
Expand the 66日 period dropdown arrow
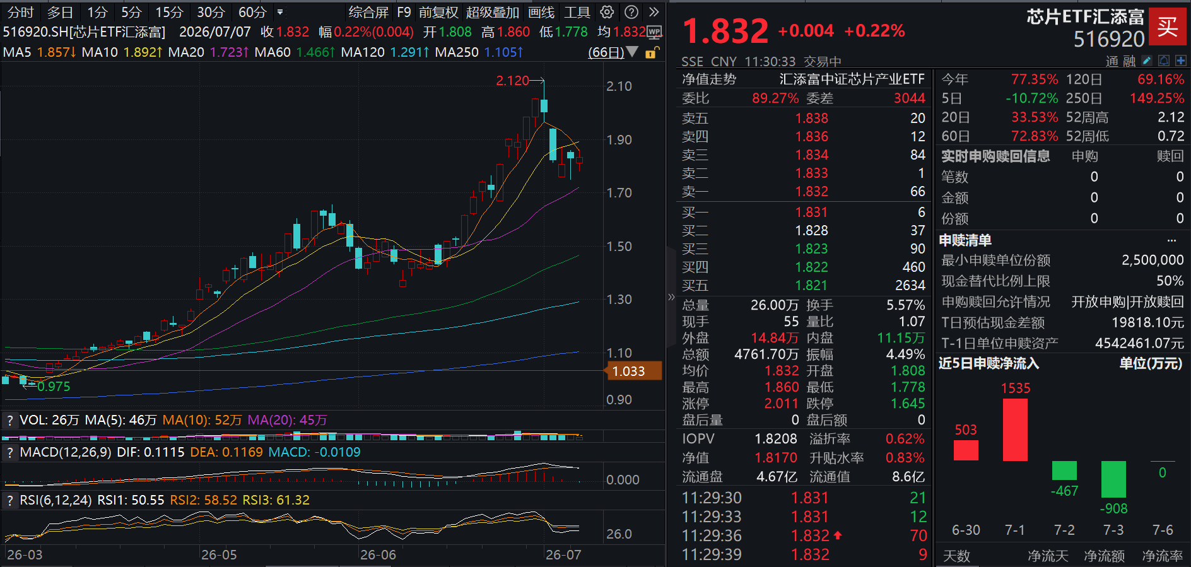click(632, 52)
